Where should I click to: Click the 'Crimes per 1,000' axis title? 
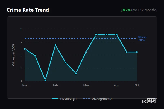pyautogui.click(x=13, y=55)
